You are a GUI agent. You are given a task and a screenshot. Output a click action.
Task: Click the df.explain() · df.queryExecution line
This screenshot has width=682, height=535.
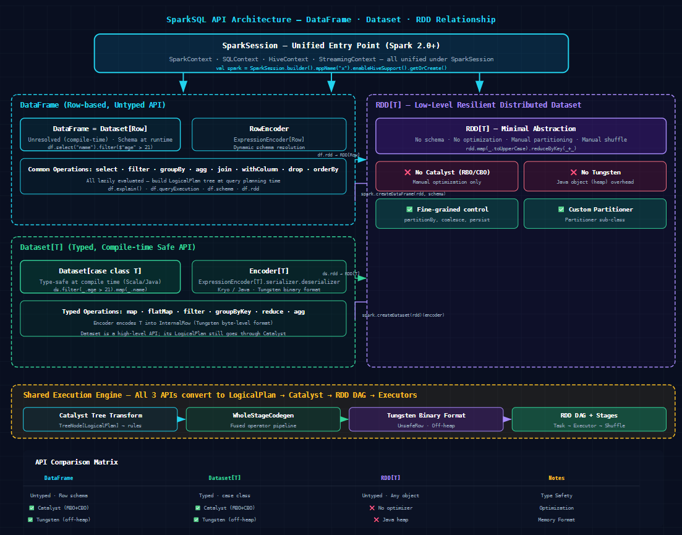pyautogui.click(x=183, y=189)
